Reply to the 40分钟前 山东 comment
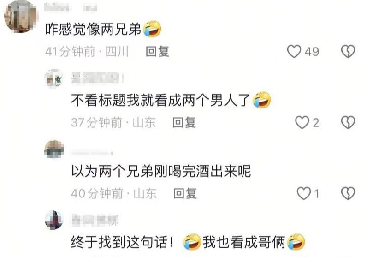This screenshot has width=367, height=257. (x=185, y=193)
